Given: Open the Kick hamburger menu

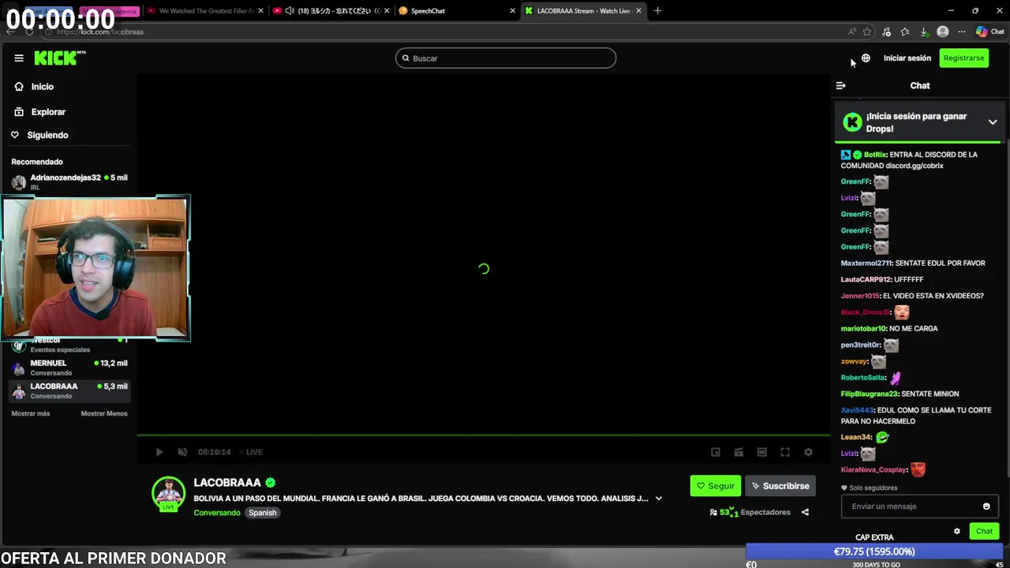Looking at the screenshot, I should point(19,58).
